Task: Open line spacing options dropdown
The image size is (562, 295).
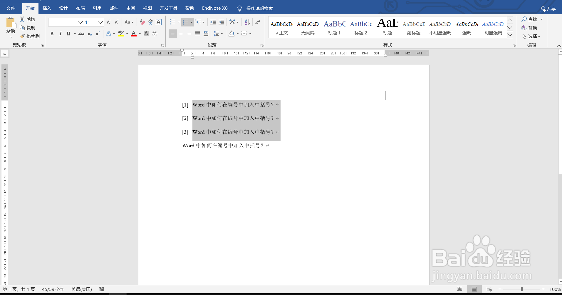Action: click(x=222, y=34)
